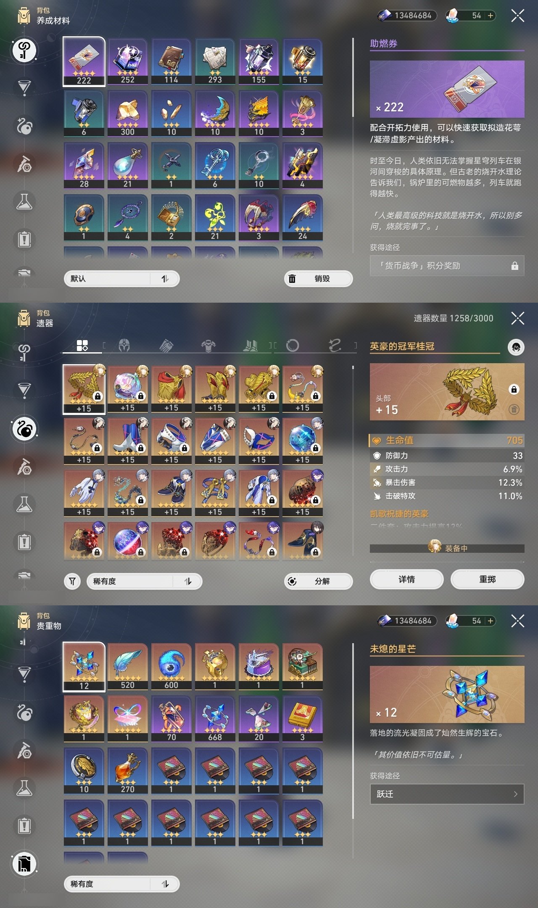Select the Planar Sphere slot filter icon
This screenshot has width=538, height=908.
point(293,346)
